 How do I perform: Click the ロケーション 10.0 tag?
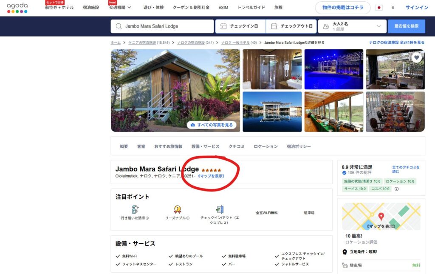[400, 181]
